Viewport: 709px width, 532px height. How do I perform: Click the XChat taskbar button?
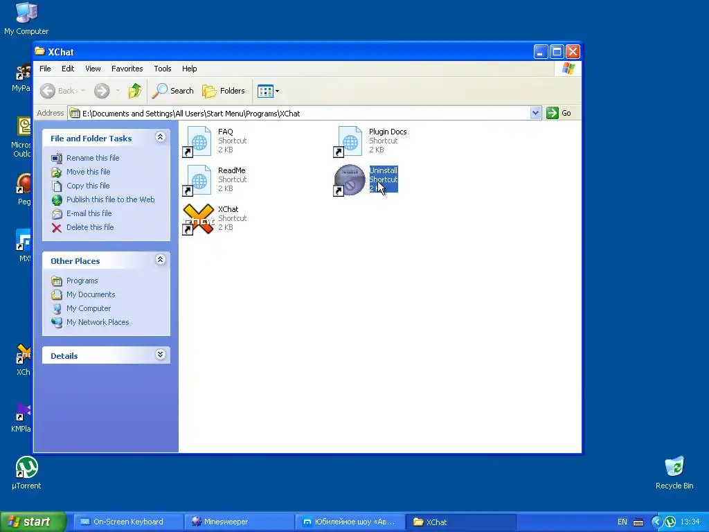pos(460,522)
